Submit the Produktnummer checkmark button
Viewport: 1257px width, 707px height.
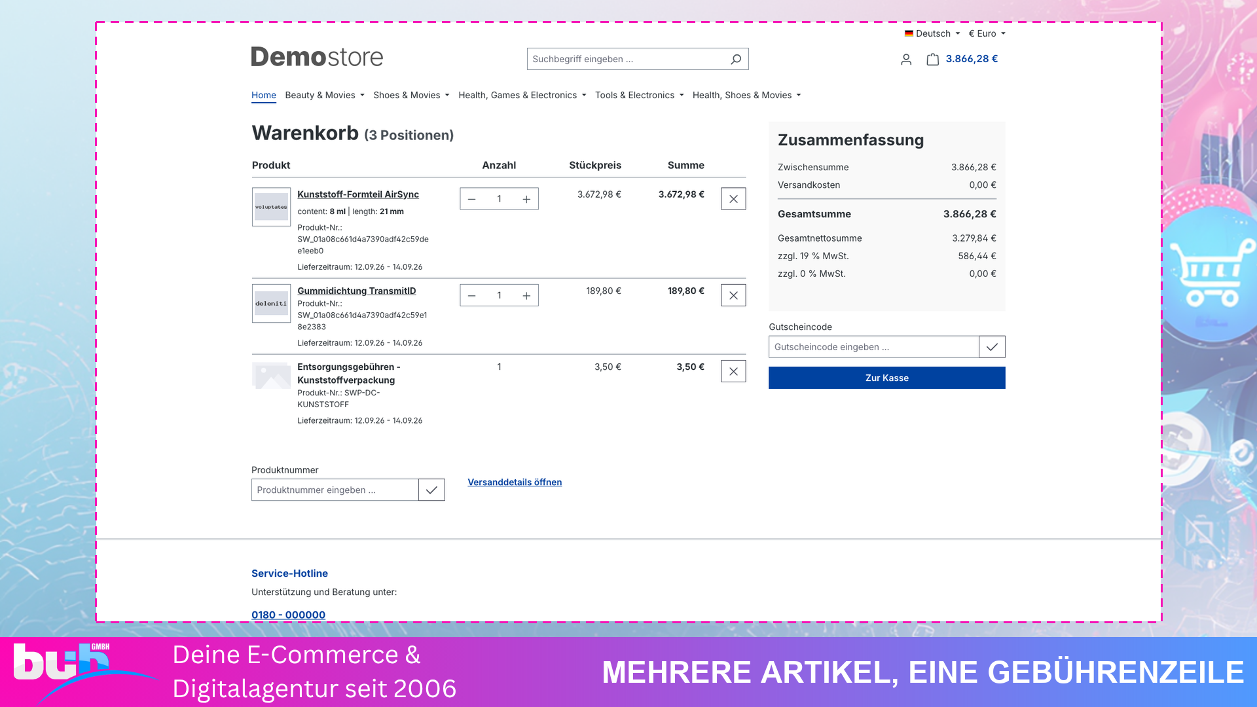pyautogui.click(x=431, y=490)
